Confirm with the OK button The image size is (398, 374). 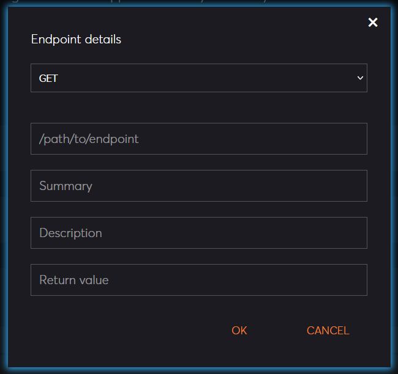(239, 331)
